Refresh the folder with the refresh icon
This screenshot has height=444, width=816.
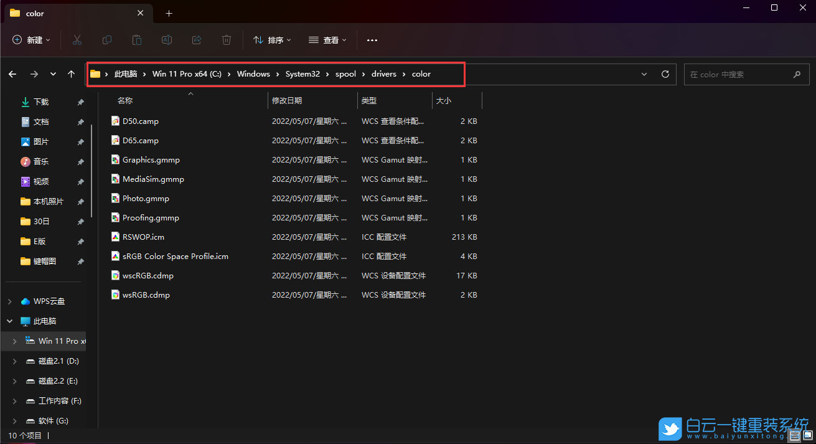click(665, 73)
